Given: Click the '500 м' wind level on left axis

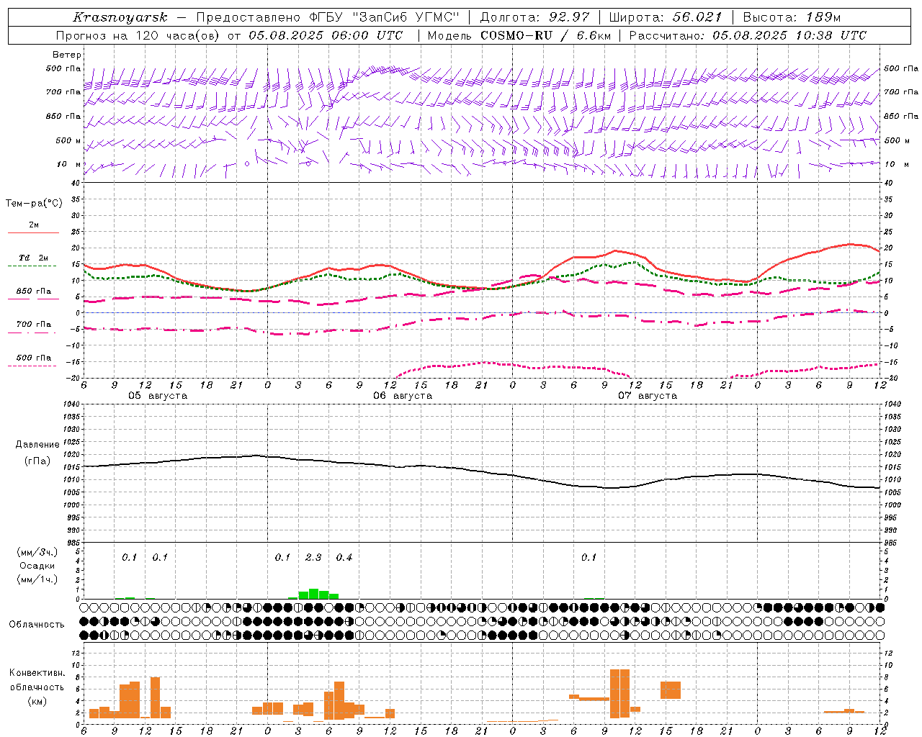Looking at the screenshot, I should click(68, 140).
